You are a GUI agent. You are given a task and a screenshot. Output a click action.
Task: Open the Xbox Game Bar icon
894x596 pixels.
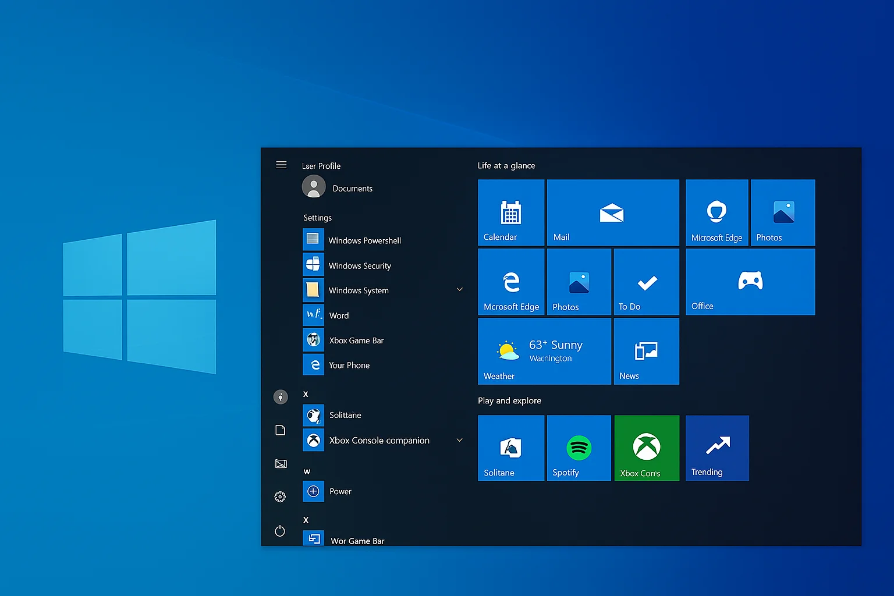click(313, 339)
